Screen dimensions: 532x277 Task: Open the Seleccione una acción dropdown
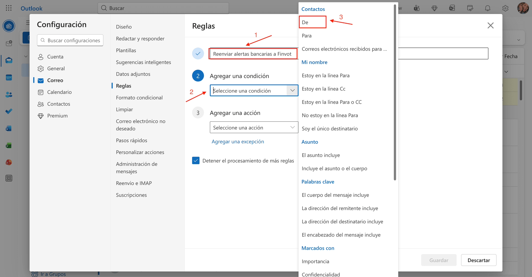(x=254, y=127)
